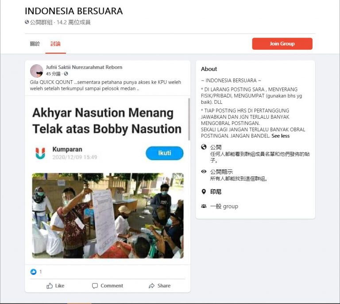
Task: Switch to the 關於 tab
Action: pyautogui.click(x=35, y=44)
